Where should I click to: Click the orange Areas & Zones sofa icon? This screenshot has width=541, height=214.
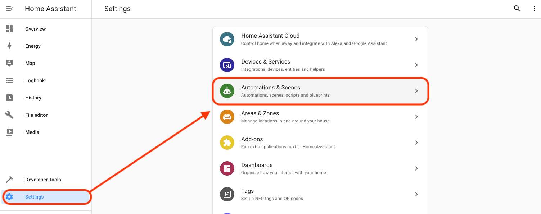point(227,117)
